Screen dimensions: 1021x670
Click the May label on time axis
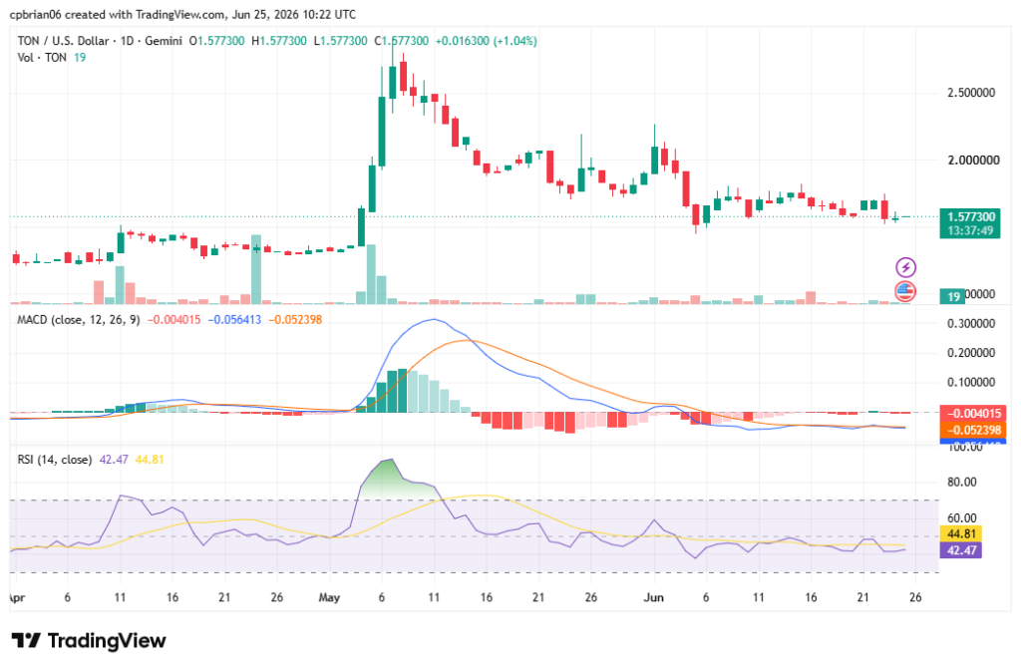tap(329, 598)
